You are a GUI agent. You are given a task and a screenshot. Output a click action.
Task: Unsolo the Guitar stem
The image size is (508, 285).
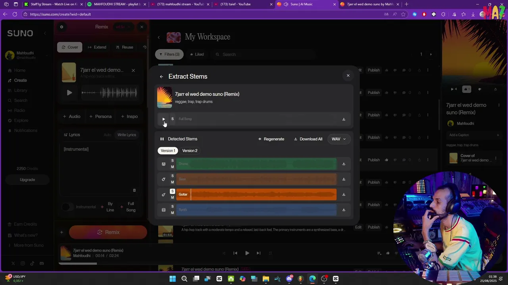(x=172, y=191)
